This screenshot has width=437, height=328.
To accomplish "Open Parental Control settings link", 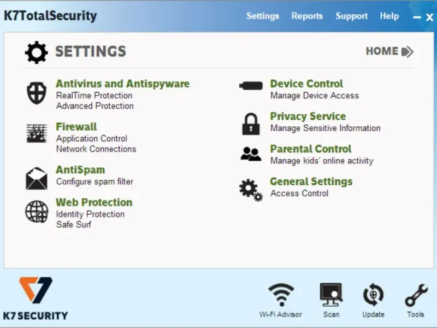I will (x=311, y=149).
